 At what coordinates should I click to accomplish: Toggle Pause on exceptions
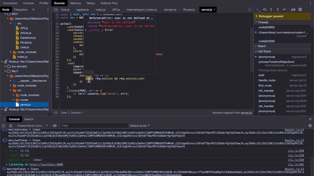tap(300, 10)
